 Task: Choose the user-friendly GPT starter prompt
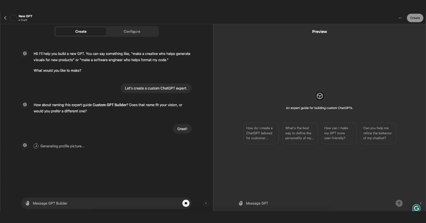(339, 133)
